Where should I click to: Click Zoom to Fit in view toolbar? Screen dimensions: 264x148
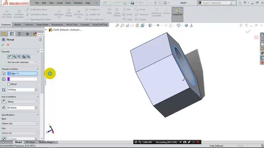pyautogui.click(x=117, y=25)
